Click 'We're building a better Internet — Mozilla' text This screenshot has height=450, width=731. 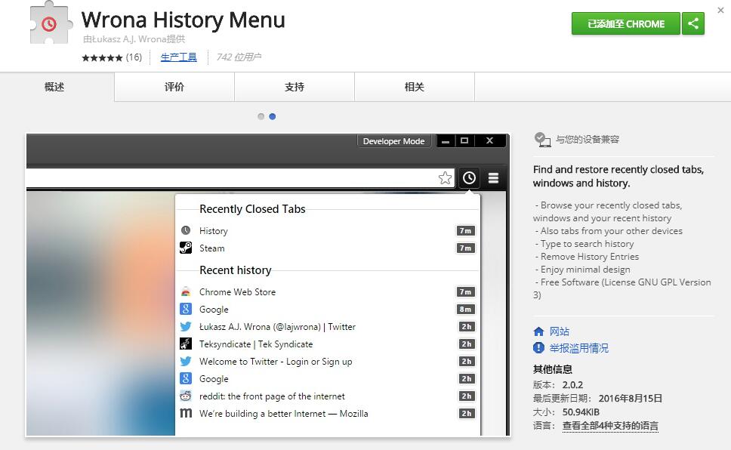[283, 414]
